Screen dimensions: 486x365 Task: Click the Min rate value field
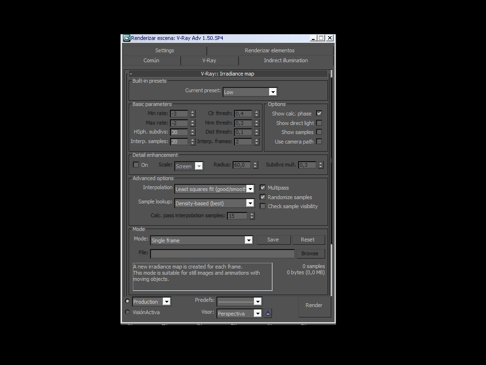(179, 114)
